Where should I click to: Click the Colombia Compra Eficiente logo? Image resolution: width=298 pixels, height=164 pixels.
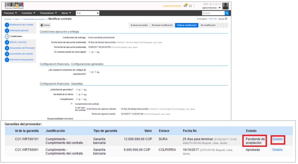point(14,6)
